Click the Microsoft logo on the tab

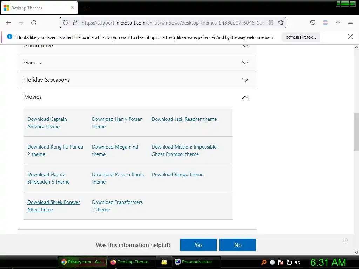coord(6,8)
